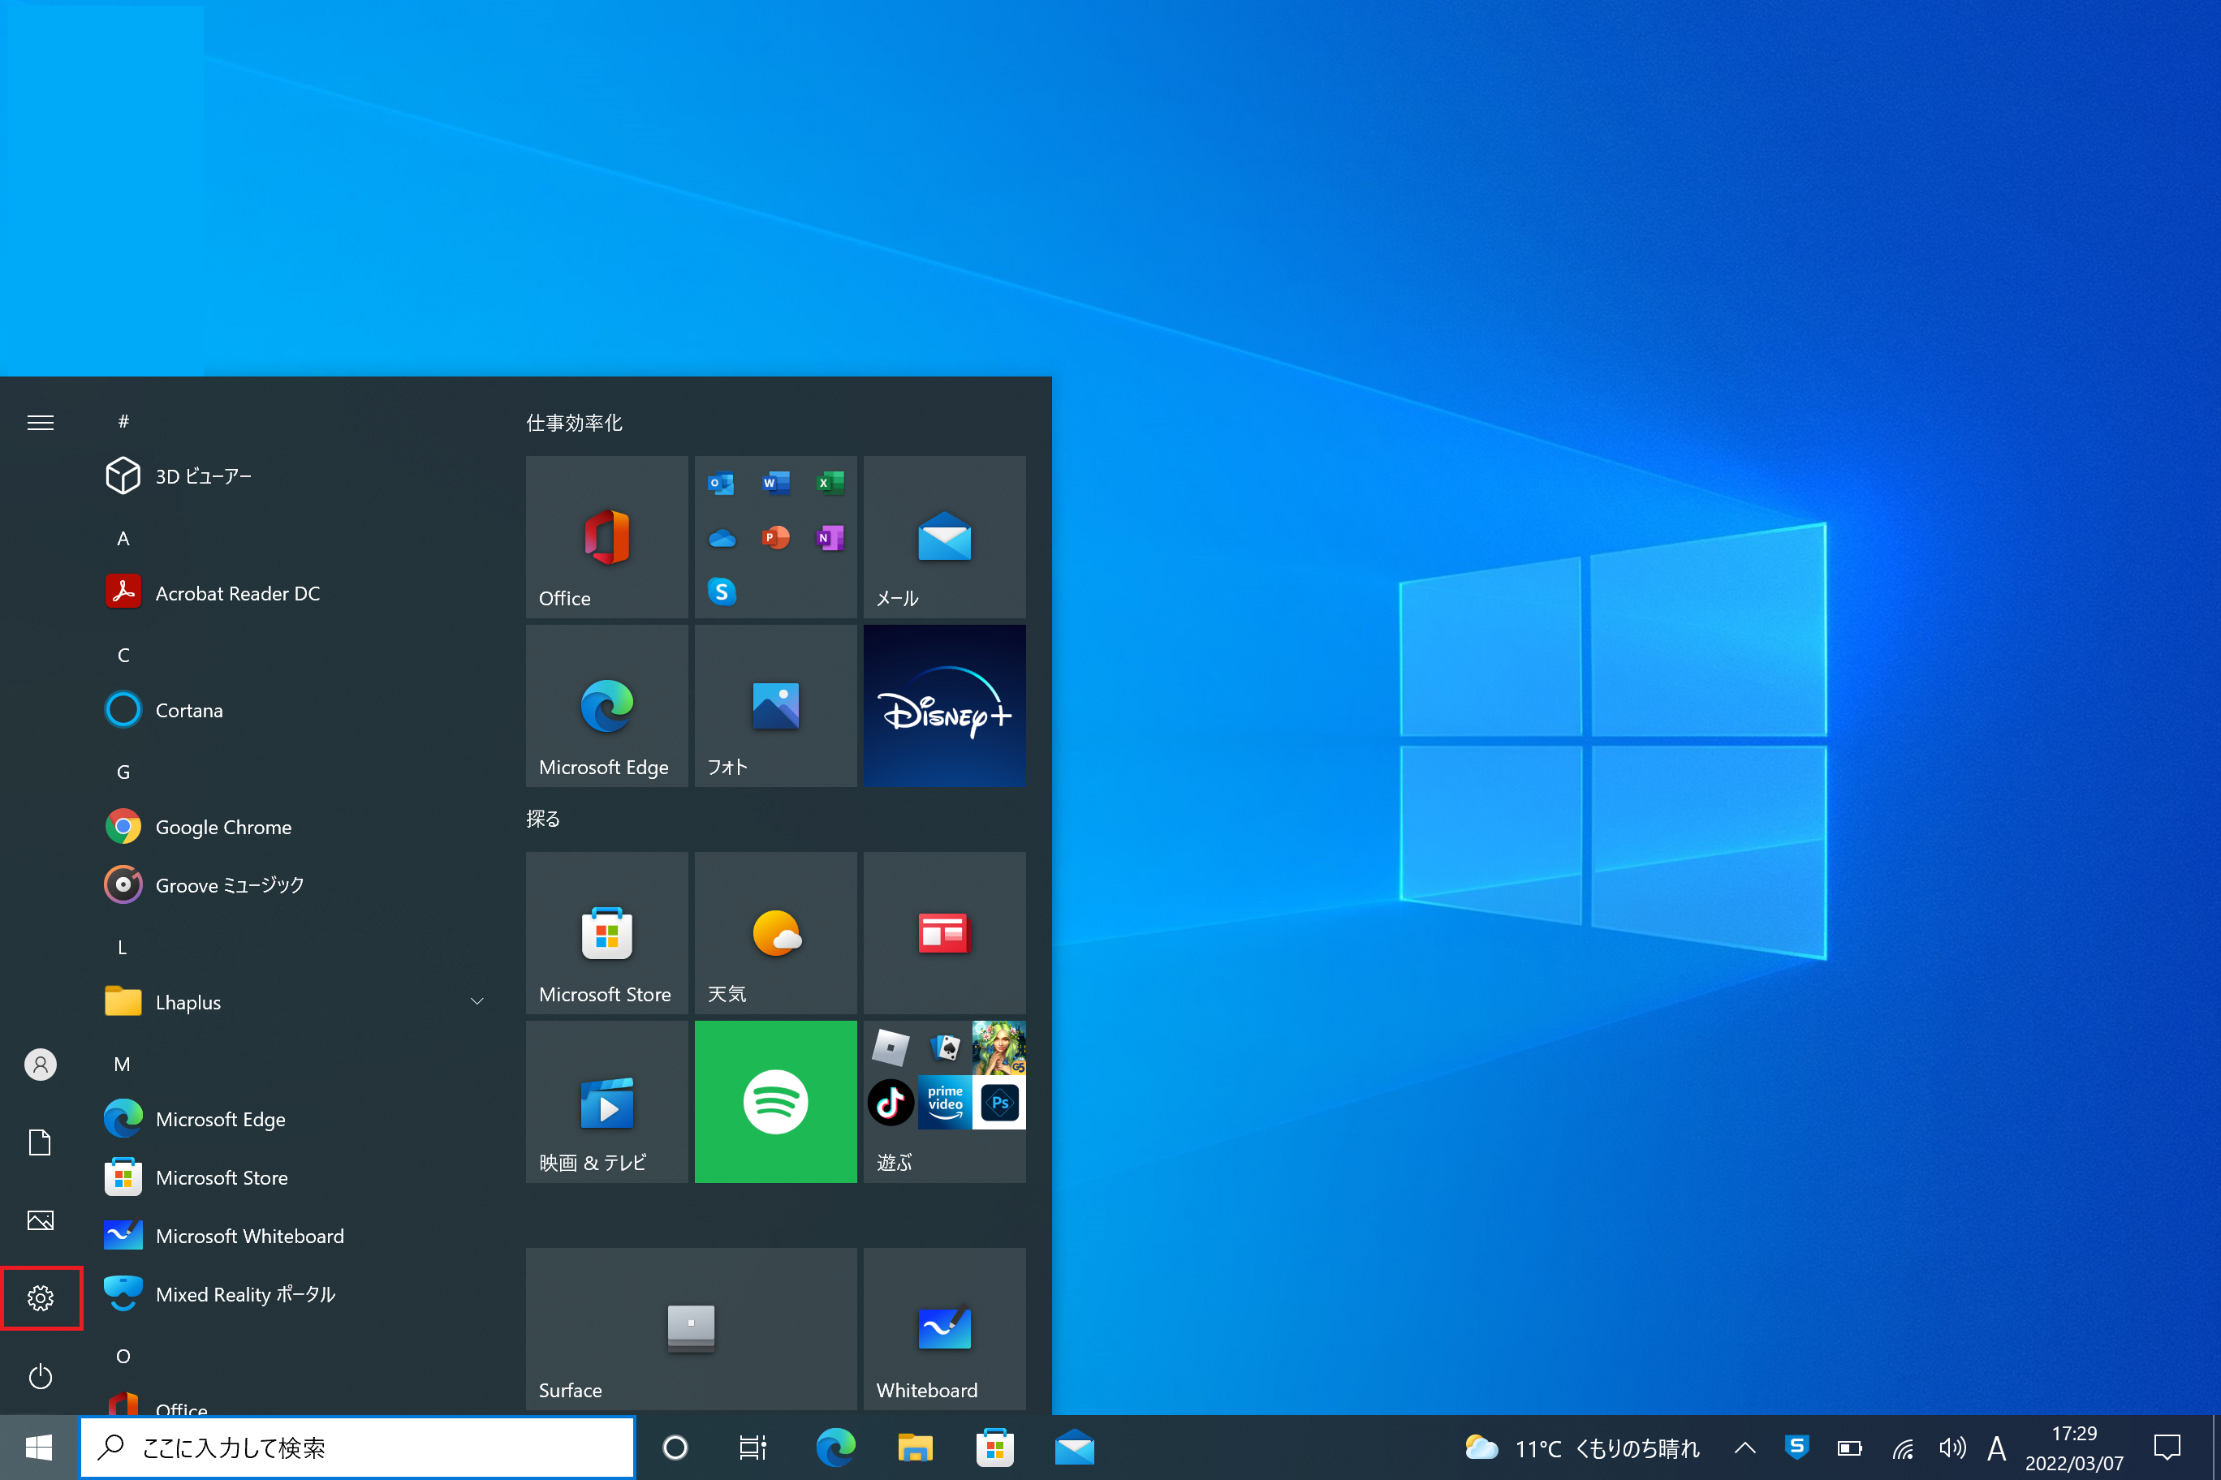Open the 天気 weather tile

click(776, 933)
